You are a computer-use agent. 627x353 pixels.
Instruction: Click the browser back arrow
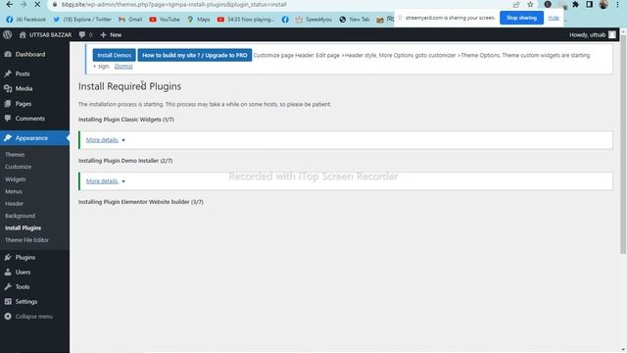coord(9,4)
